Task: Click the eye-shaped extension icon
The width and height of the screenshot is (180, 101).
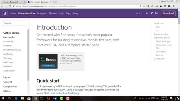Action: pos(174,6)
